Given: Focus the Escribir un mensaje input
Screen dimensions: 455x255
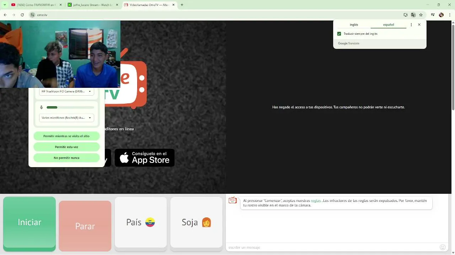Looking at the screenshot, I should click(332, 247).
